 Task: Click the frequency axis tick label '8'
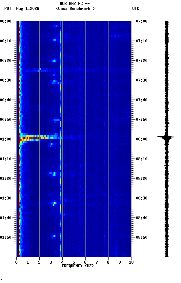108,262
